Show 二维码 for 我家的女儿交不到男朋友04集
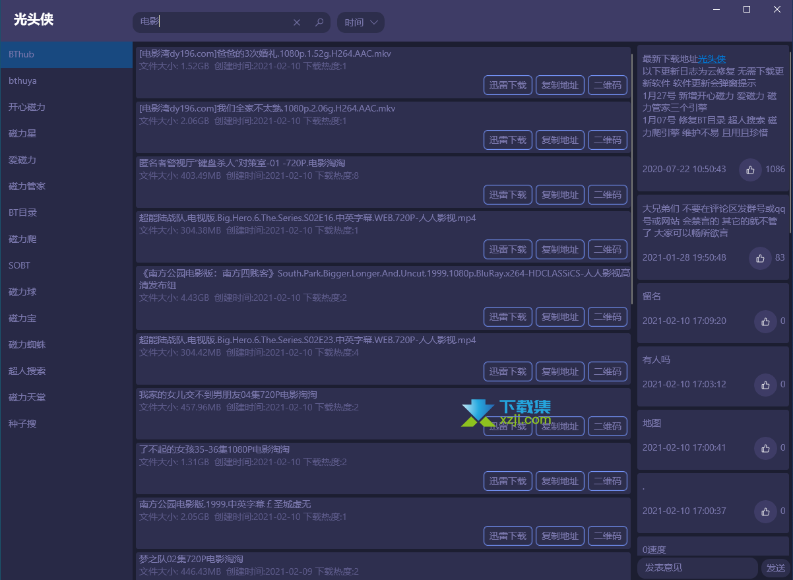This screenshot has height=580, width=793. [x=608, y=426]
